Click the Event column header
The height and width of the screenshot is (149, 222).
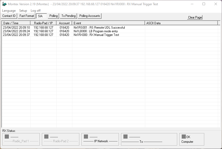click(x=108, y=23)
